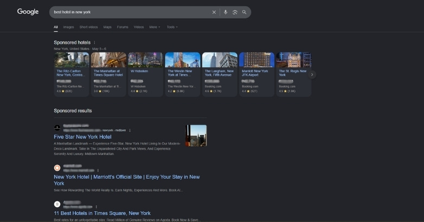The width and height of the screenshot is (424, 222).
Task: Click Booking.com under The St. Regis card
Action: (287, 87)
